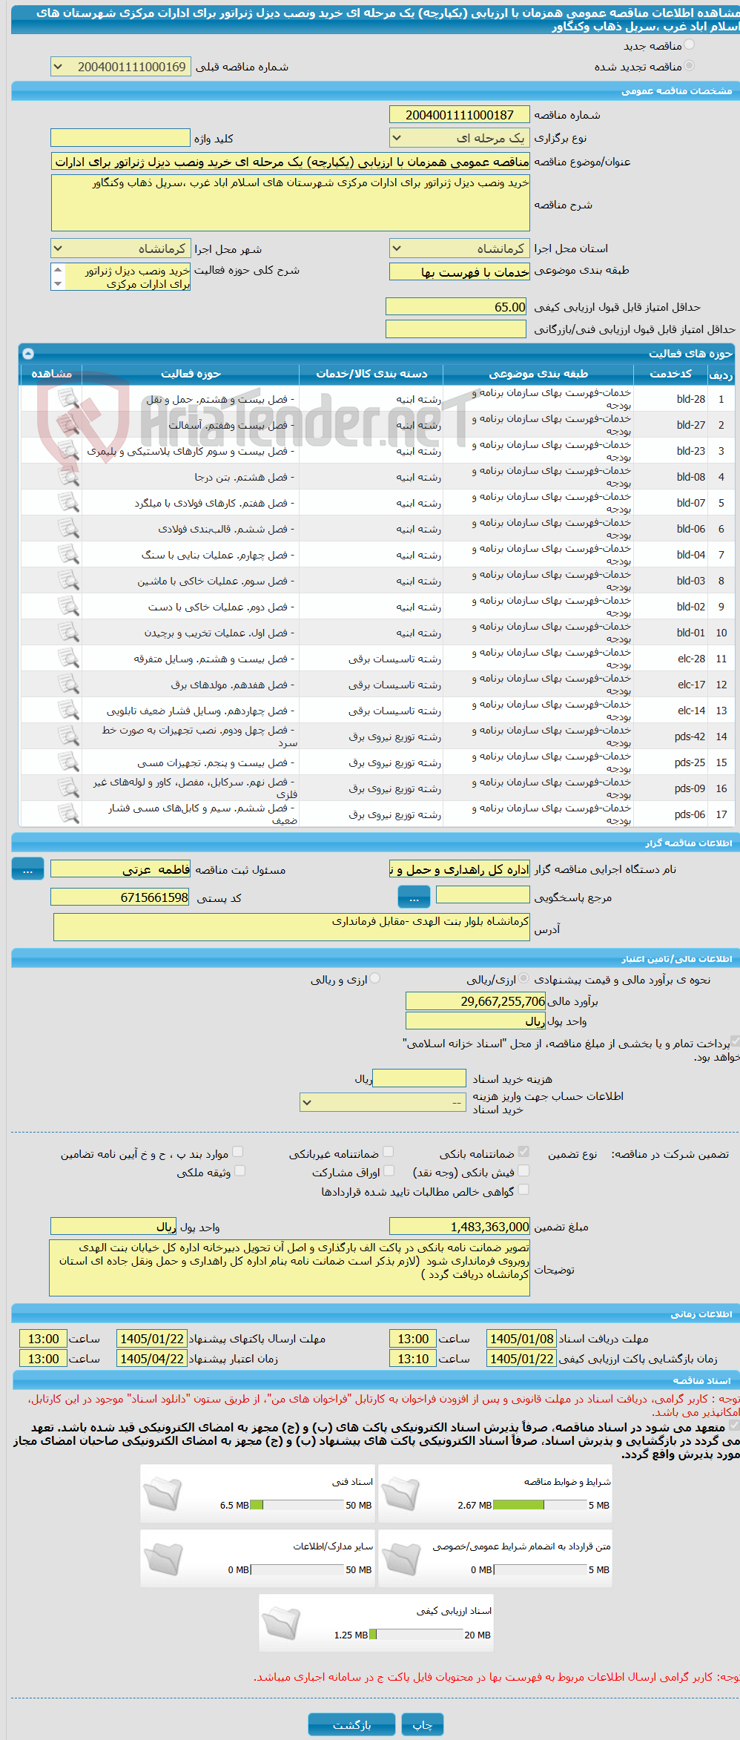Sort by the دسته بندی کالا/خدمات column header

point(371,374)
